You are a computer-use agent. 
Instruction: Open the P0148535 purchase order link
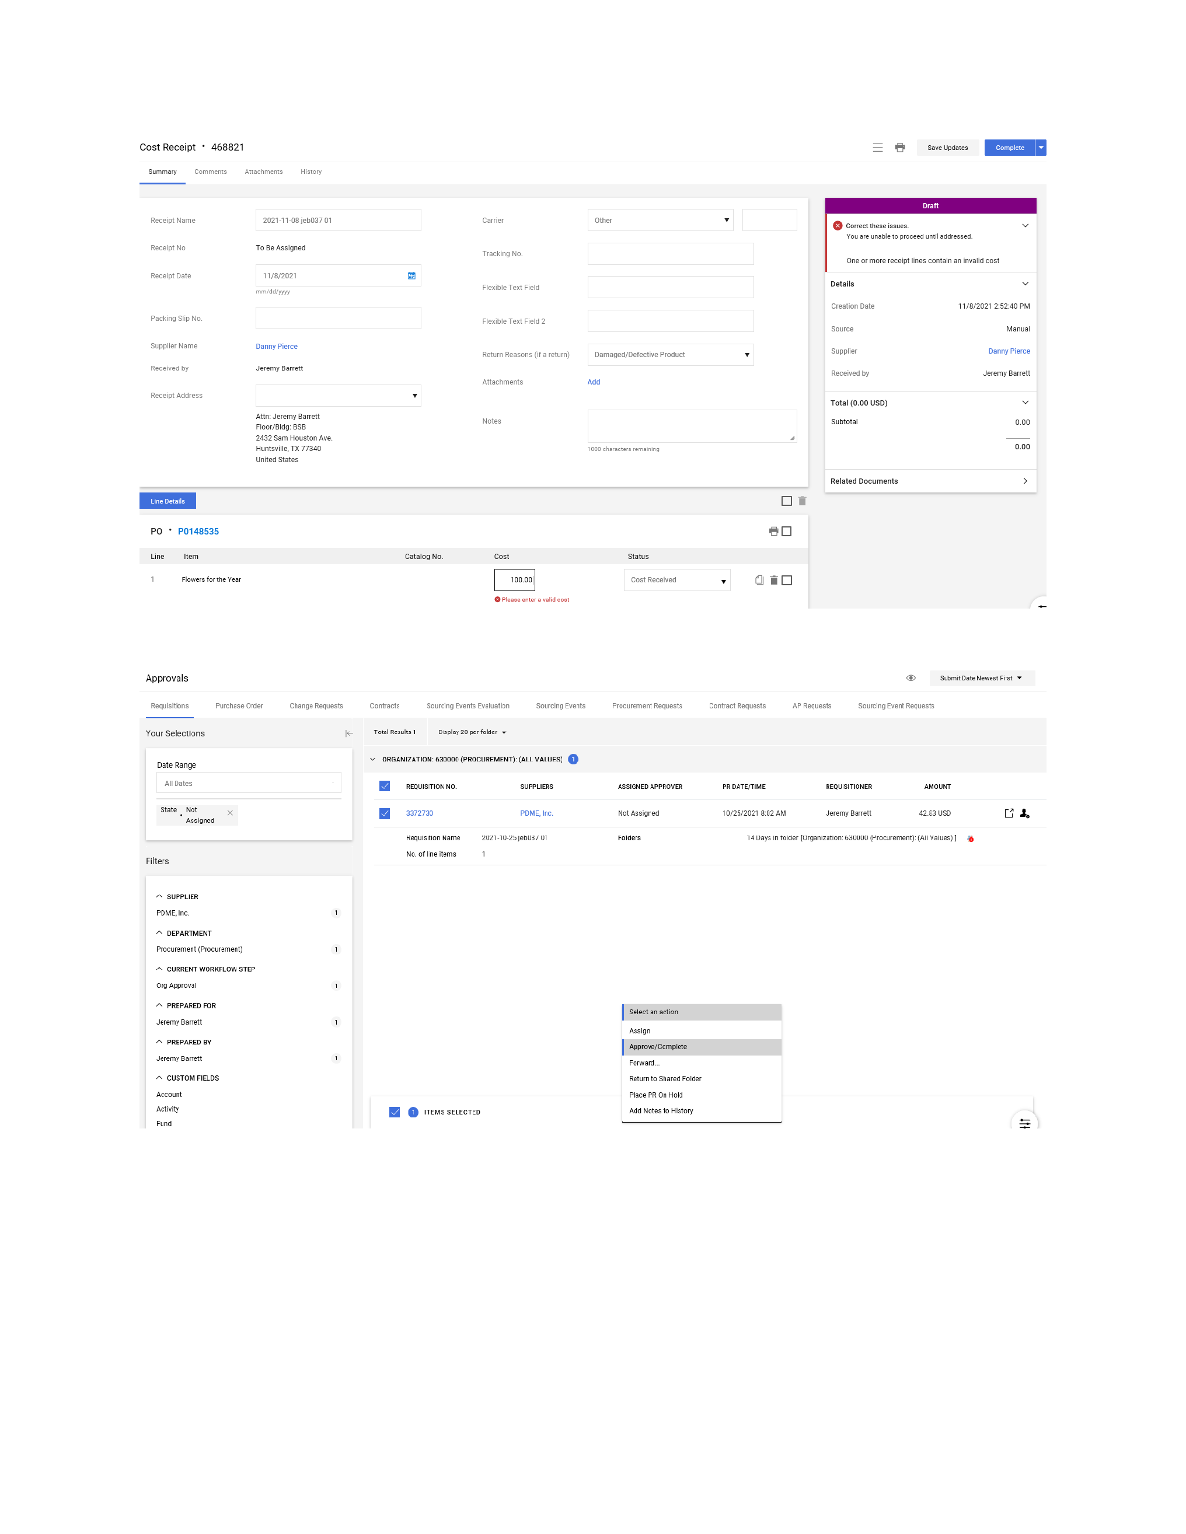[x=198, y=532]
